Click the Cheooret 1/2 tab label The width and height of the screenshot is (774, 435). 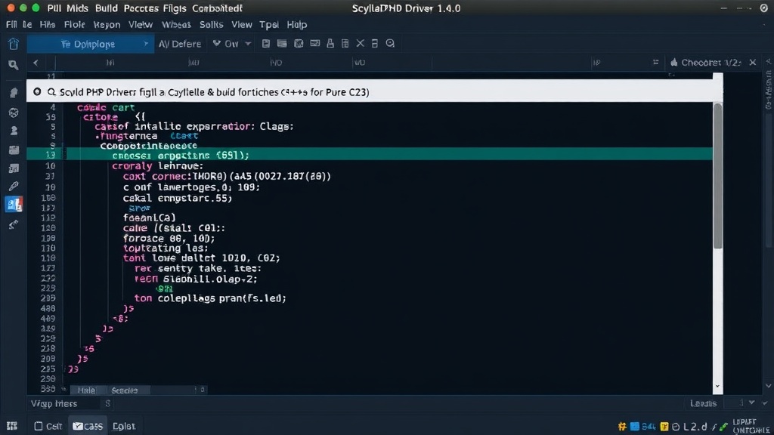(x=711, y=63)
